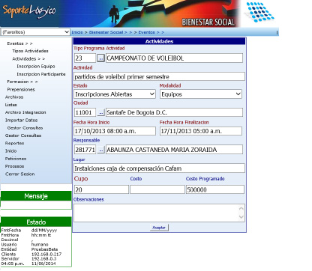Open Reportes from the side menu

click(x=14, y=143)
